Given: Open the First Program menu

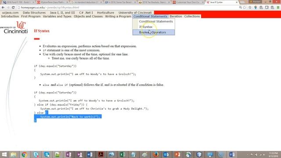Looking at the screenshot, I should pos(31,16).
